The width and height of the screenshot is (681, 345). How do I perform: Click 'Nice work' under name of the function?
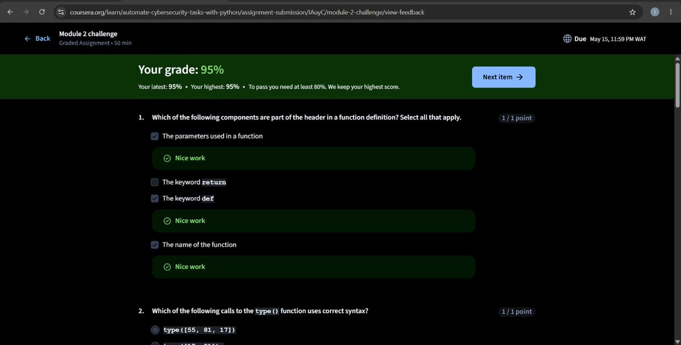tap(190, 267)
